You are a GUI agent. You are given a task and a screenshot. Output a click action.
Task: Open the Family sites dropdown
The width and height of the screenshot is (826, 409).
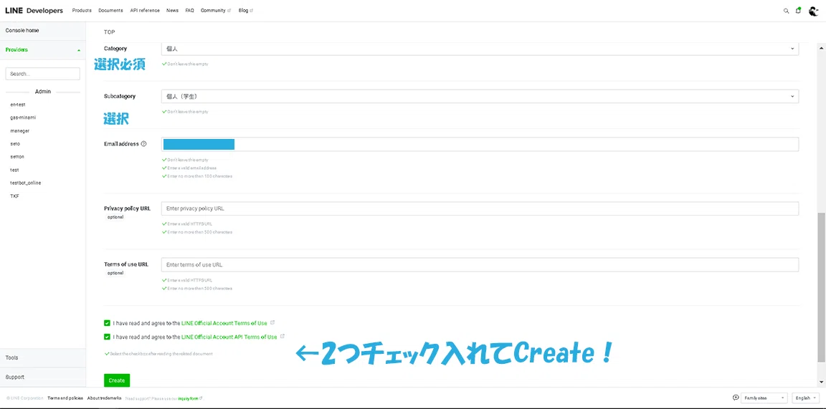764,398
